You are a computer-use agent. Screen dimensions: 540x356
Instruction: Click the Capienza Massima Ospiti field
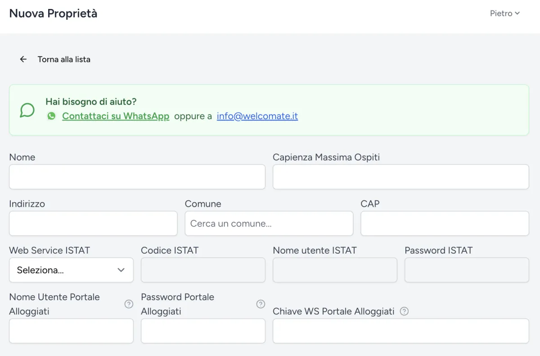[400, 177]
